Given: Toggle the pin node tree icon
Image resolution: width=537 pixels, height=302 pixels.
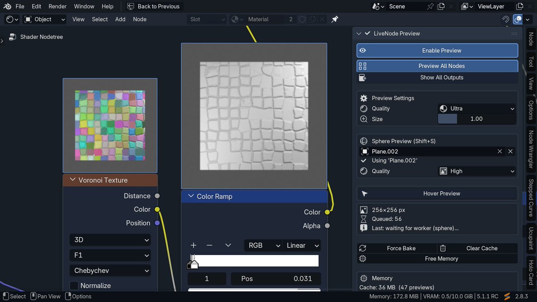Looking at the screenshot, I should (335, 19).
